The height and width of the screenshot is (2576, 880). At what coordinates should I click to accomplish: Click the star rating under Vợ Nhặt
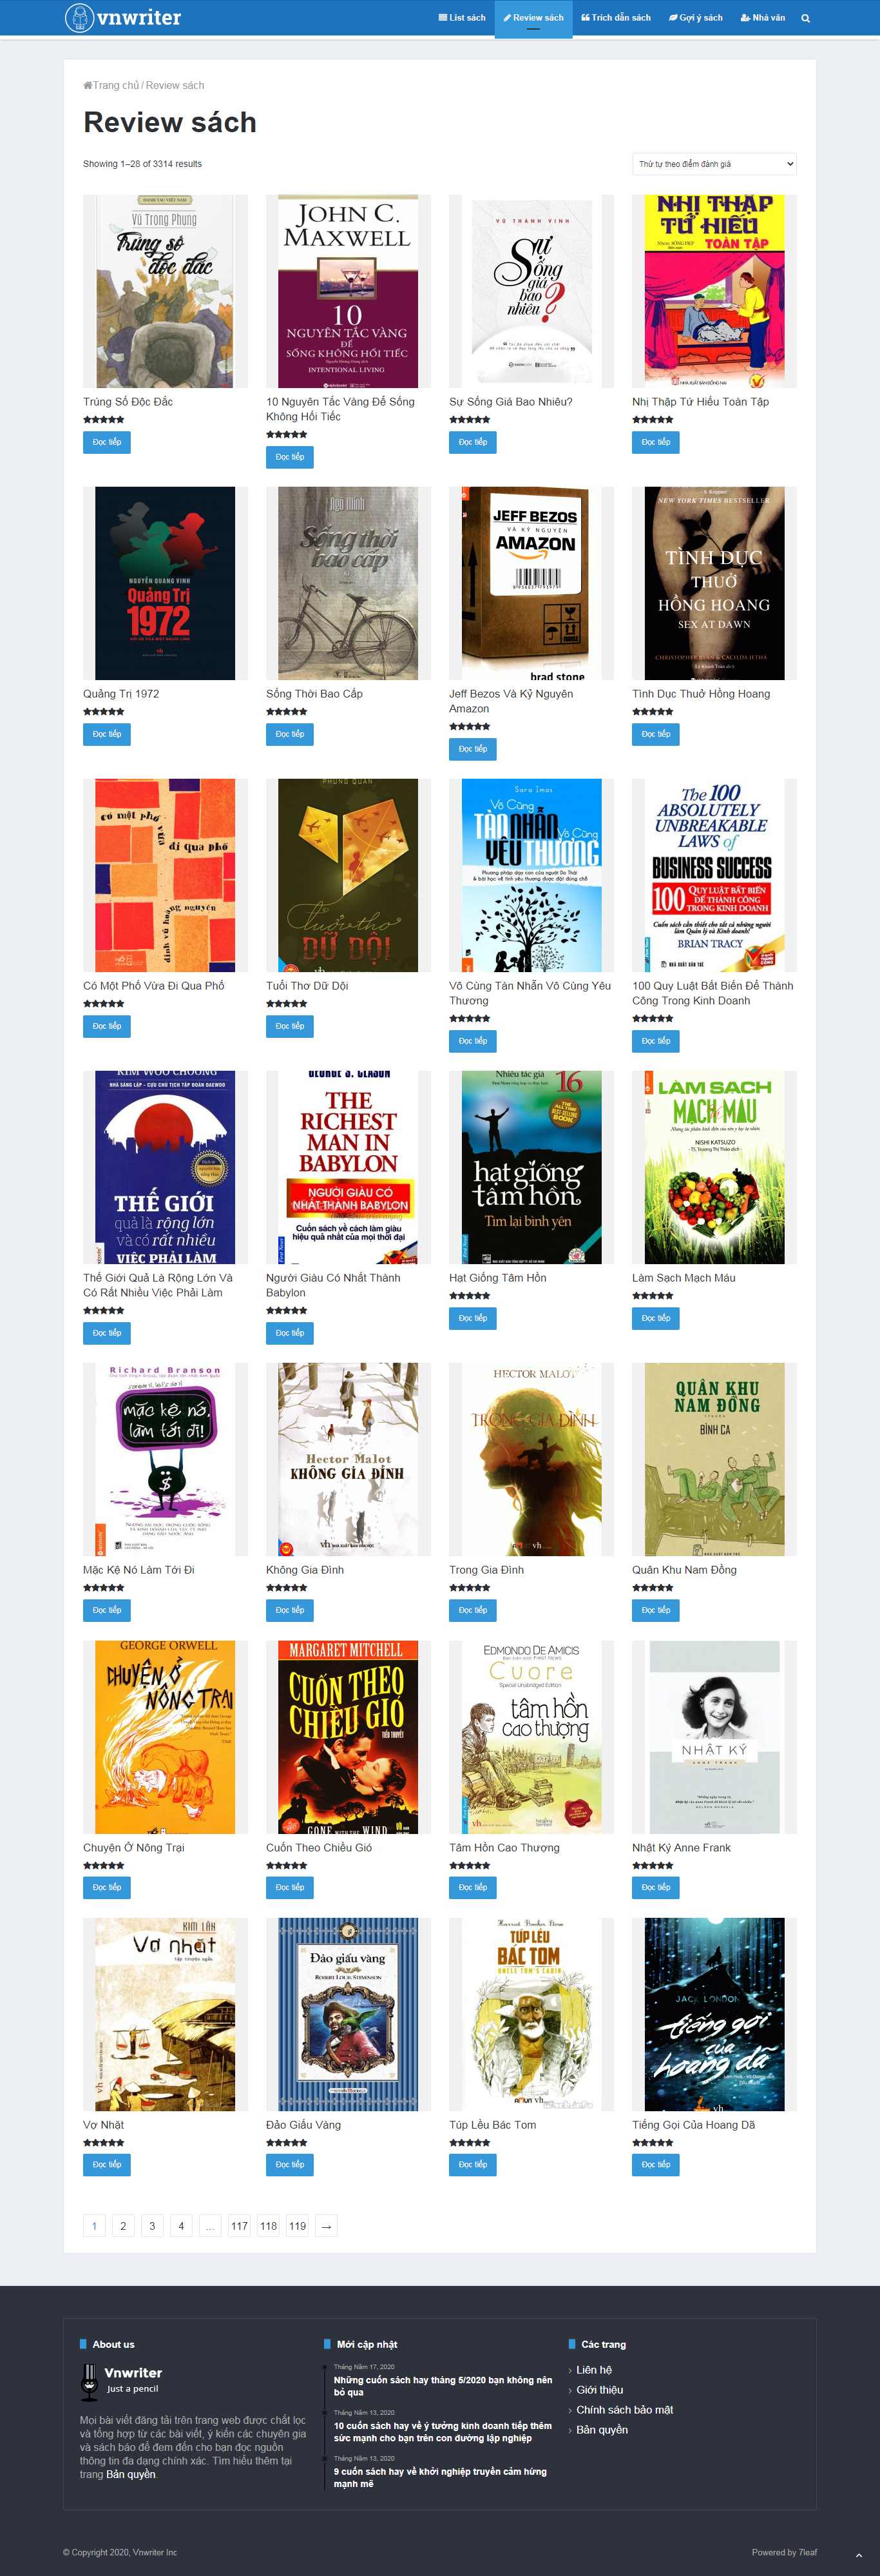coord(104,2143)
